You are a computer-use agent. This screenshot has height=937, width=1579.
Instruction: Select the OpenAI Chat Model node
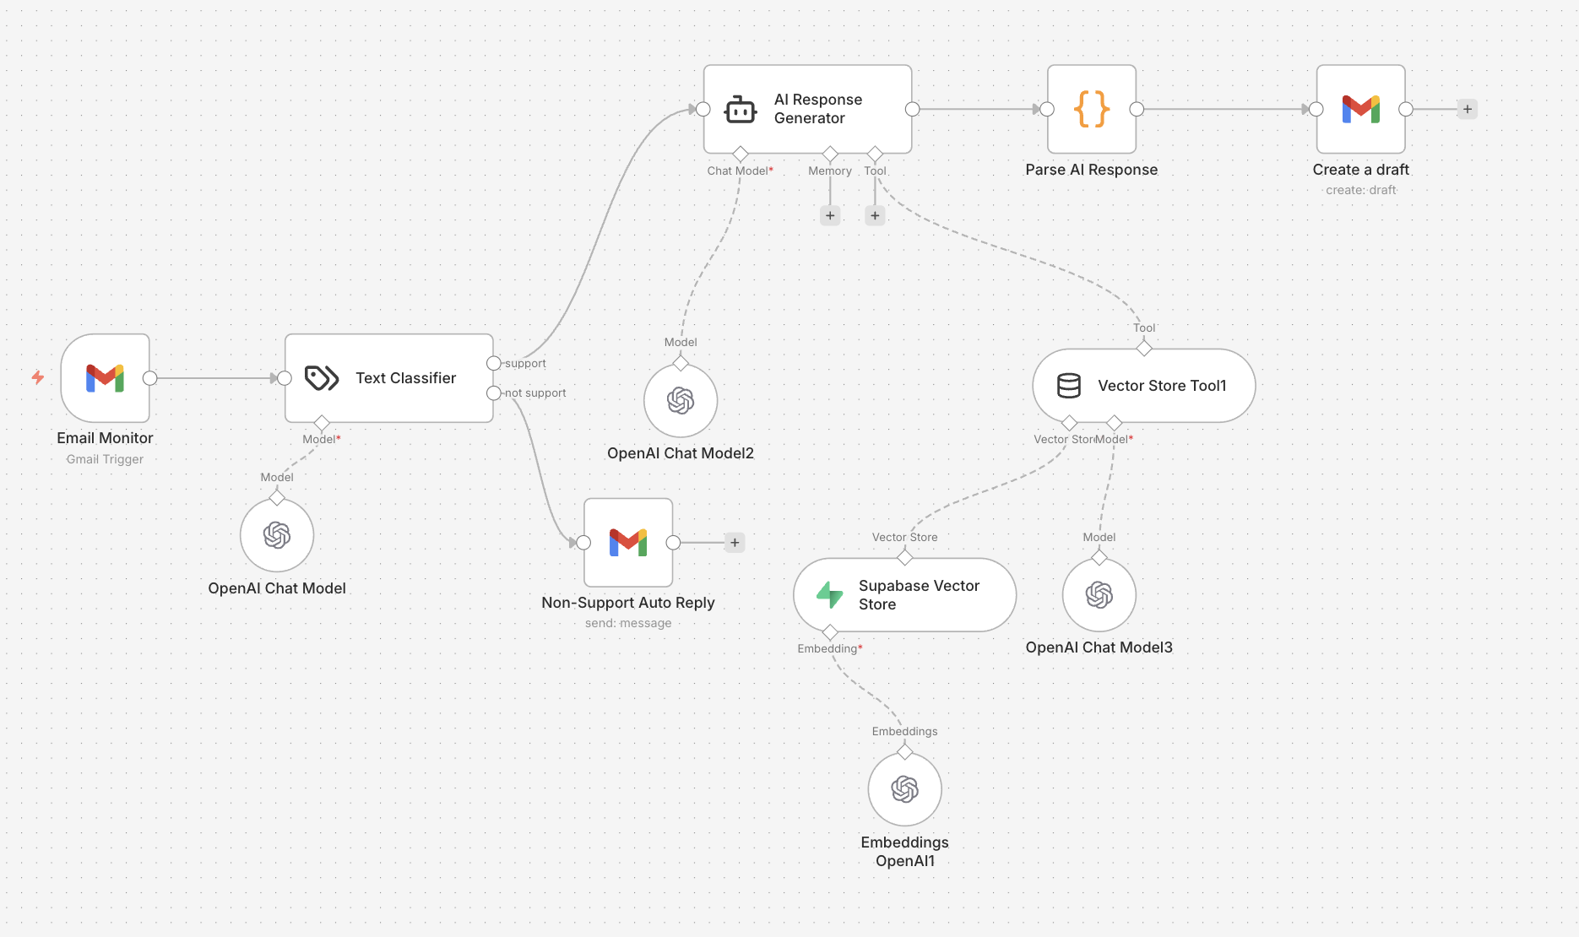277,535
